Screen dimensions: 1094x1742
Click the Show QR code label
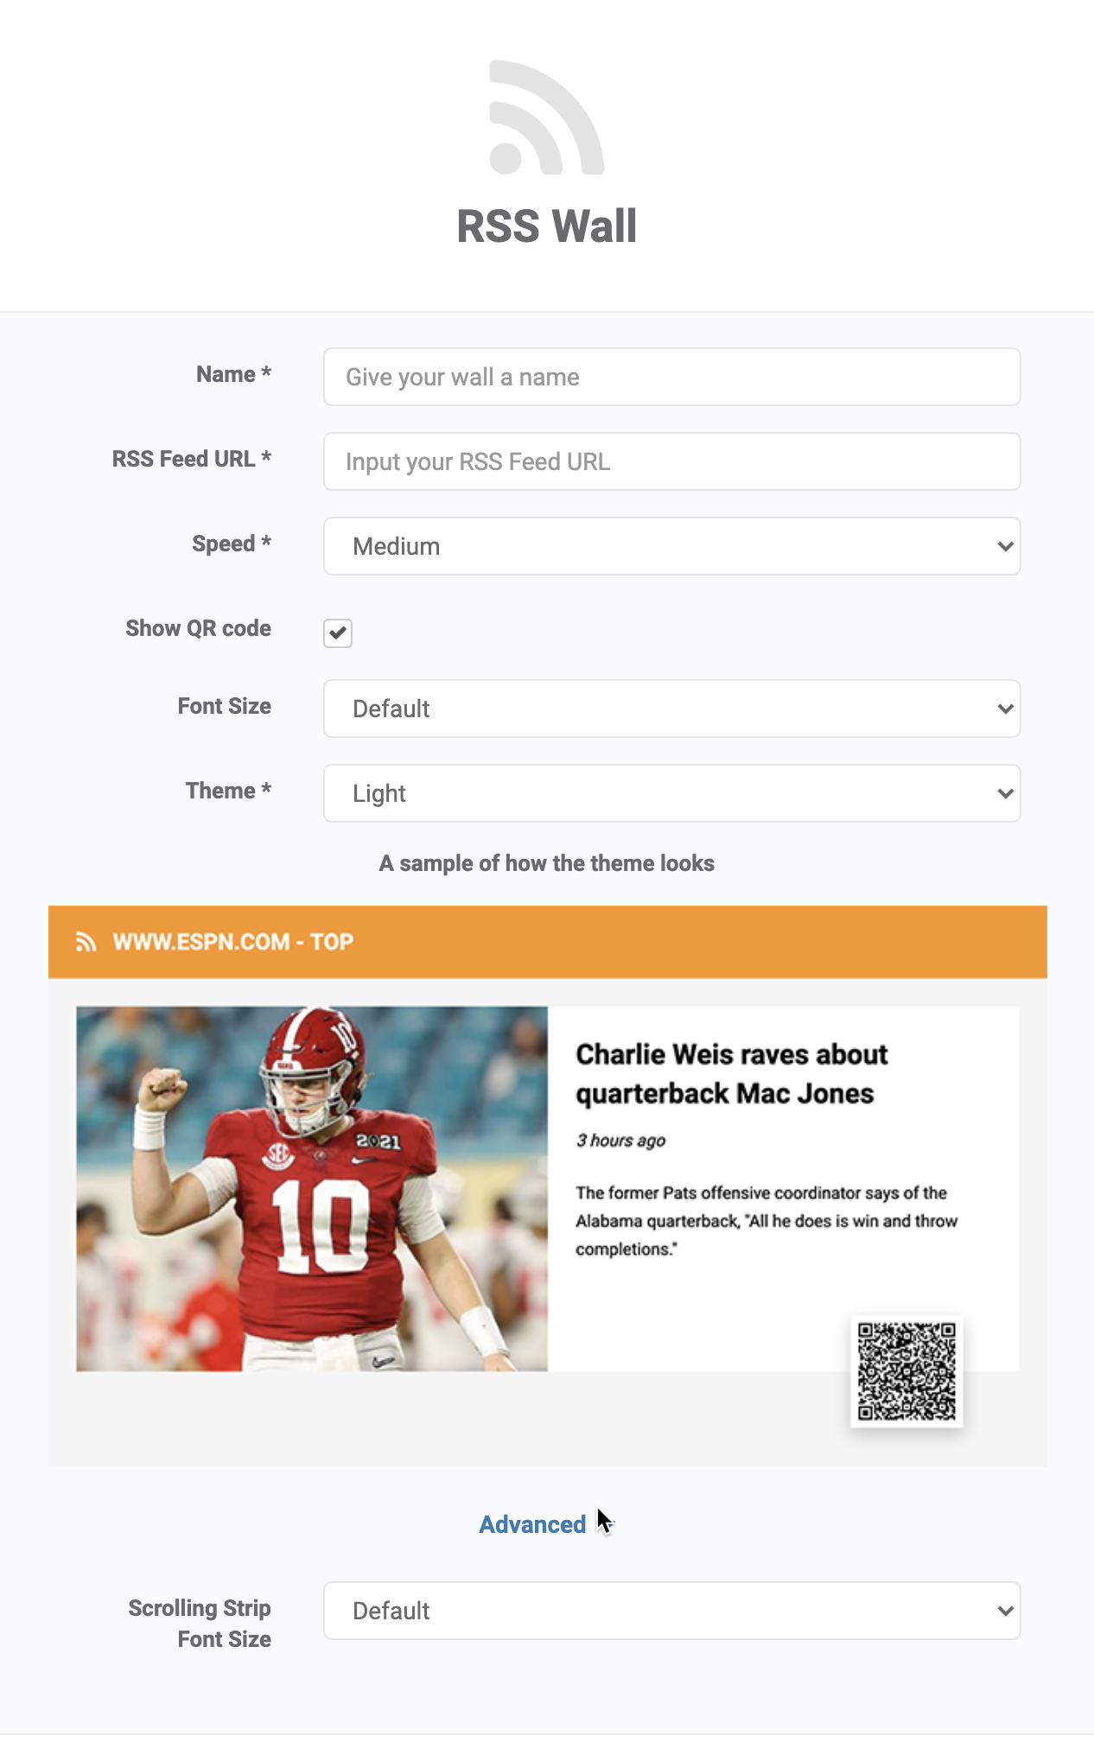pos(198,628)
